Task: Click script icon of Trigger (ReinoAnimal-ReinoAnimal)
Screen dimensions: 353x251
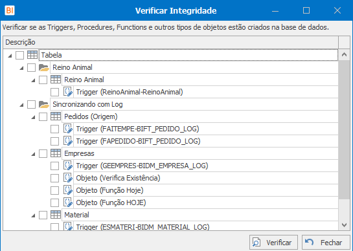Action: [x=68, y=92]
